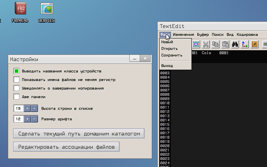
Task: Click Select All toolbar icon in TextEdit
Action: (196, 44)
